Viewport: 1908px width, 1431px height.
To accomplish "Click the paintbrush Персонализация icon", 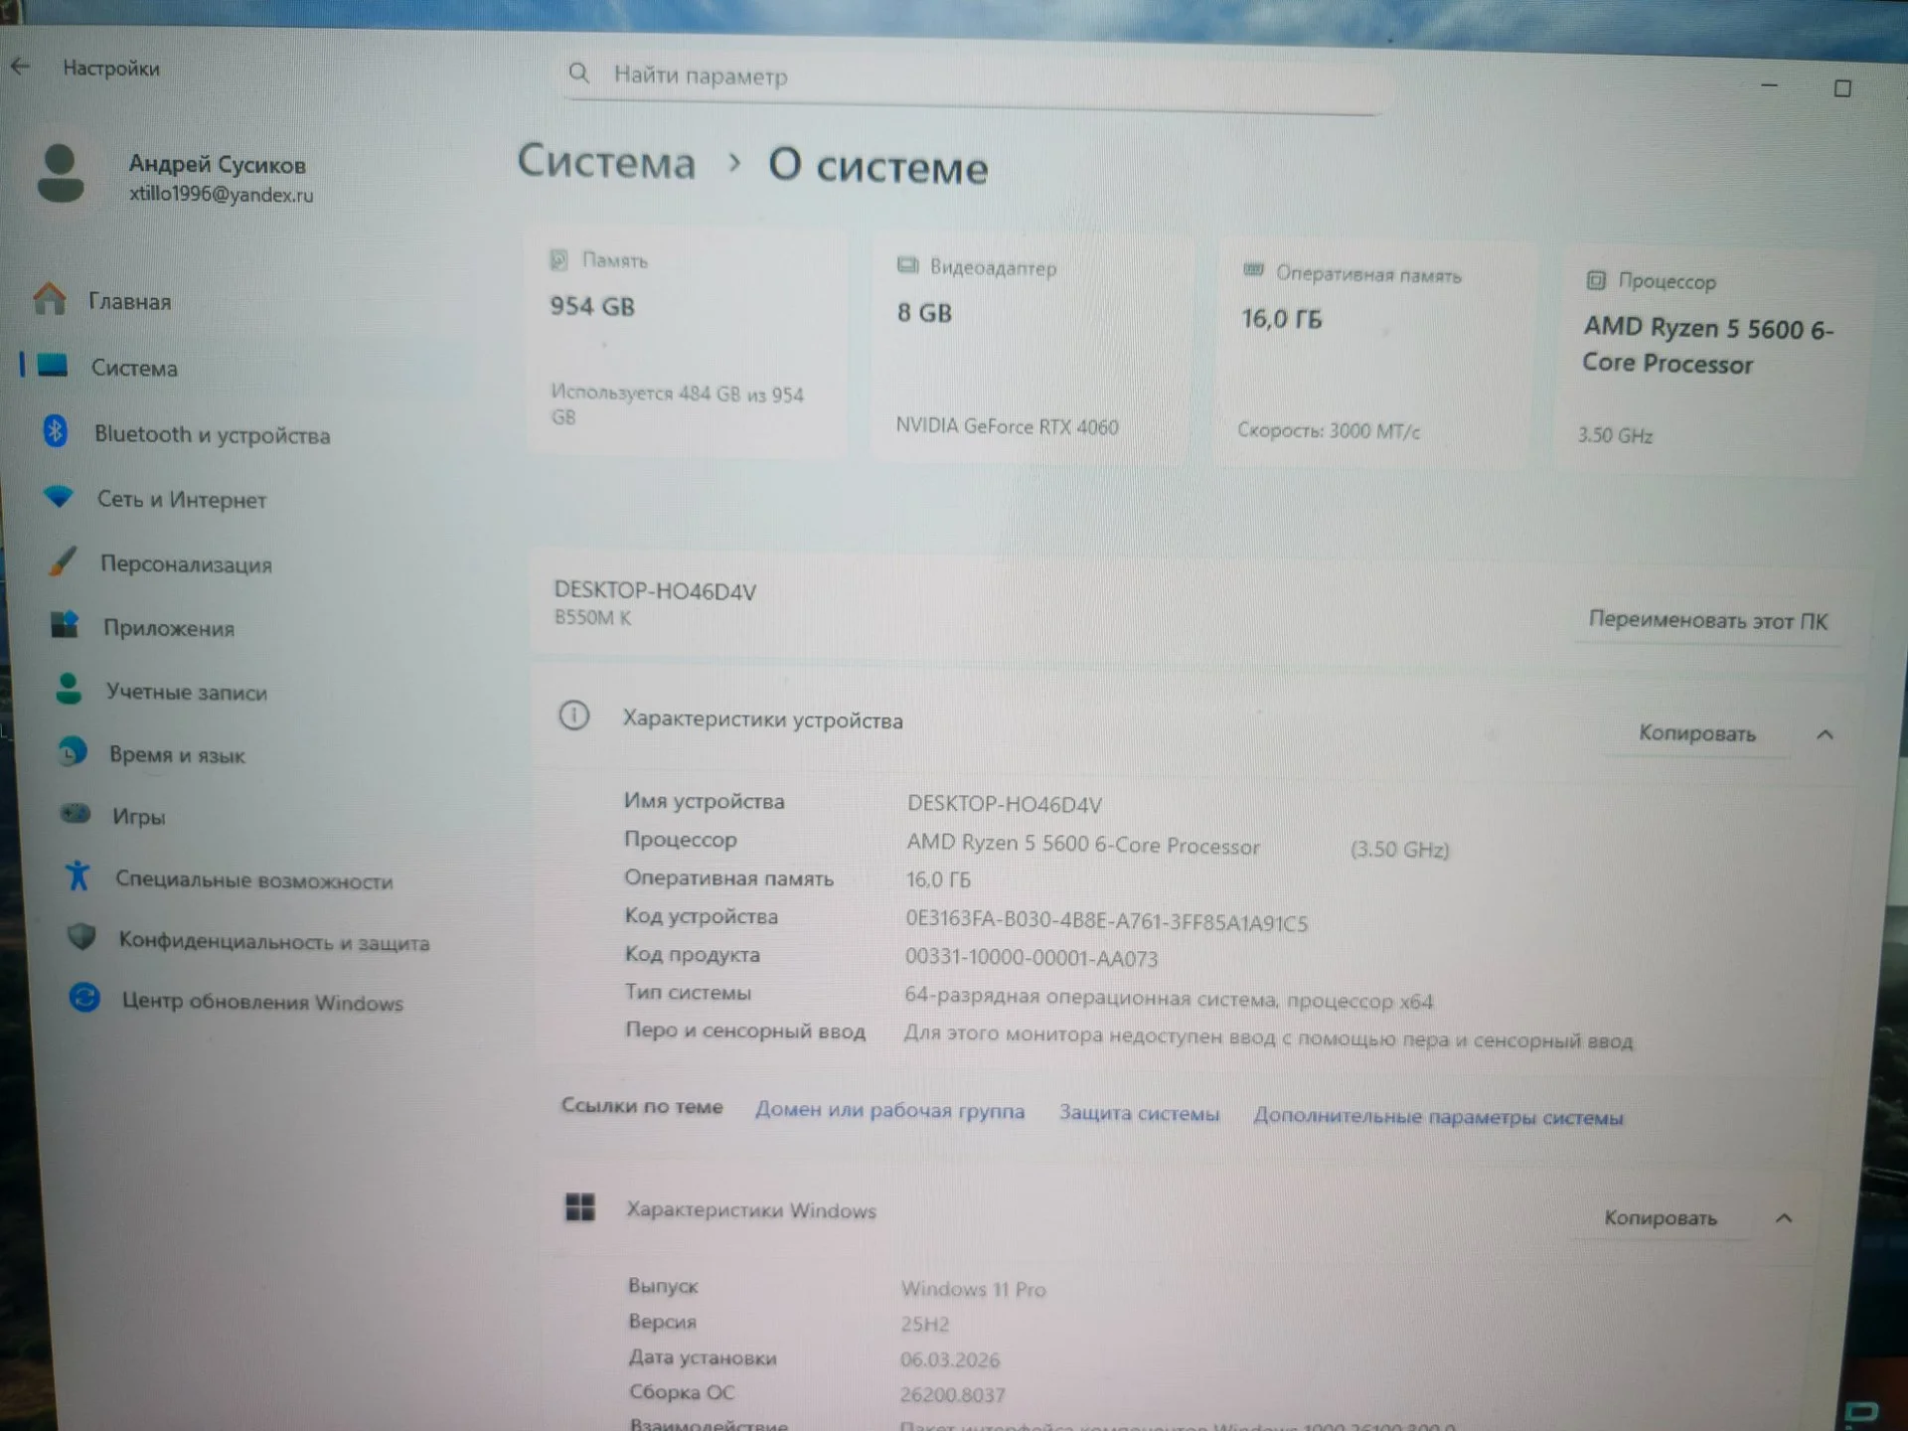I will [62, 561].
